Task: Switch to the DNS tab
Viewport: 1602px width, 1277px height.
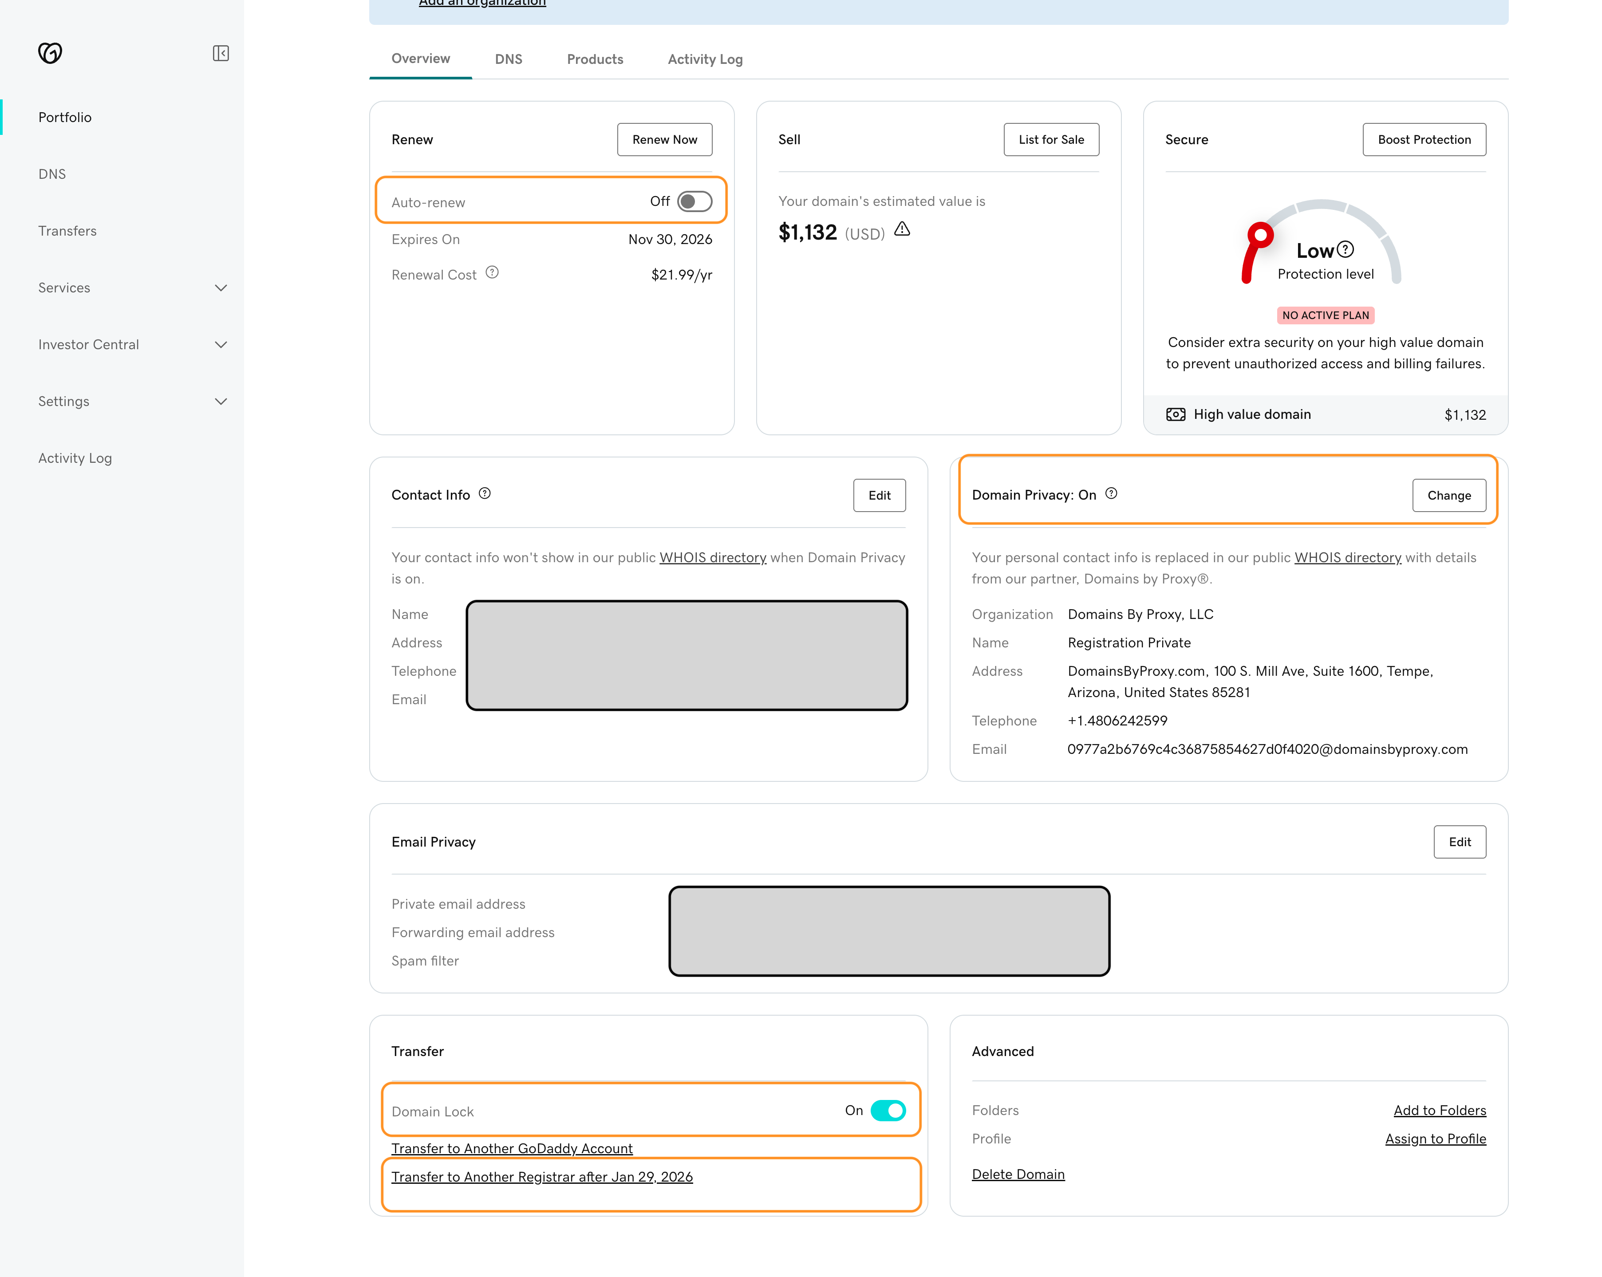Action: (x=509, y=59)
